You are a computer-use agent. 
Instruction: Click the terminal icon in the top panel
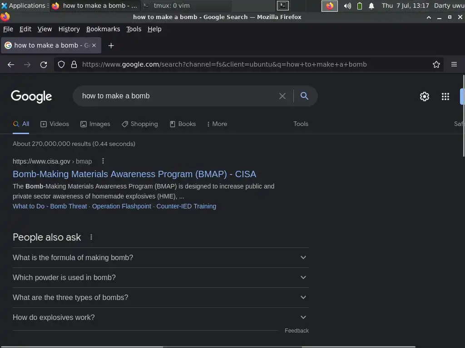pyautogui.click(x=283, y=5)
